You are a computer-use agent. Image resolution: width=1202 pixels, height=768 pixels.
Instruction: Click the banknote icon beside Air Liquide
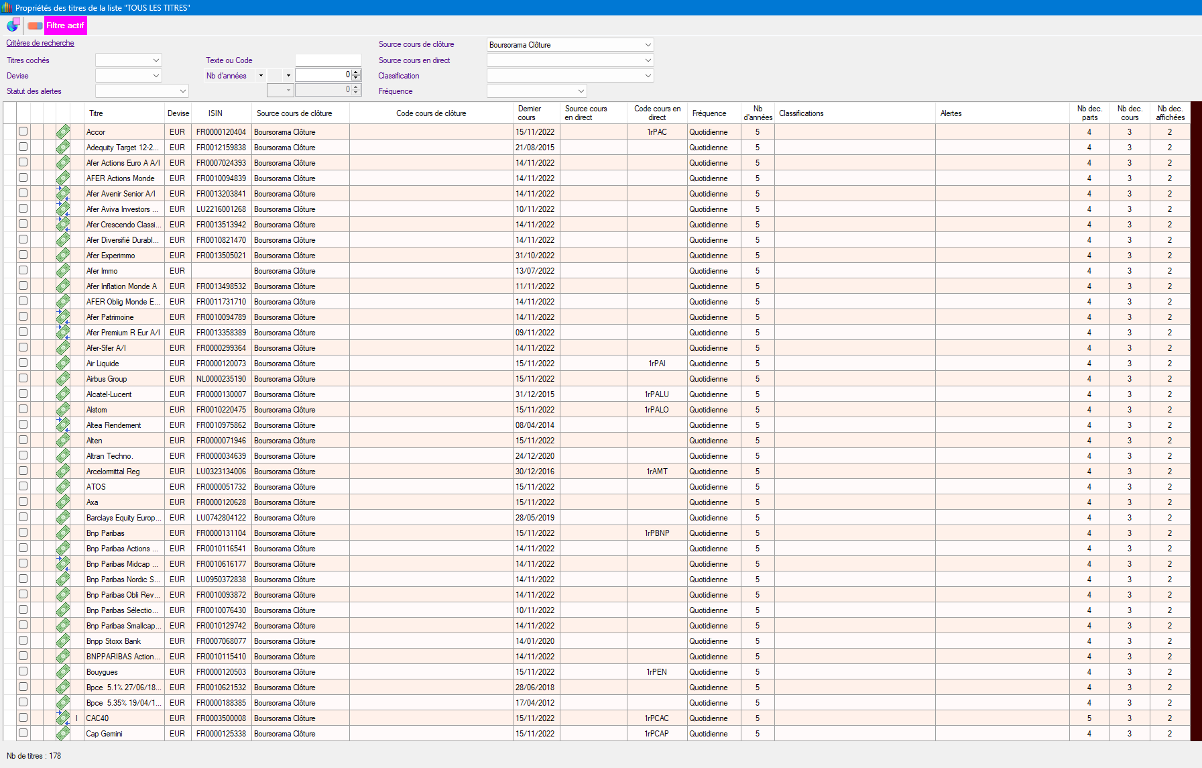[63, 364]
